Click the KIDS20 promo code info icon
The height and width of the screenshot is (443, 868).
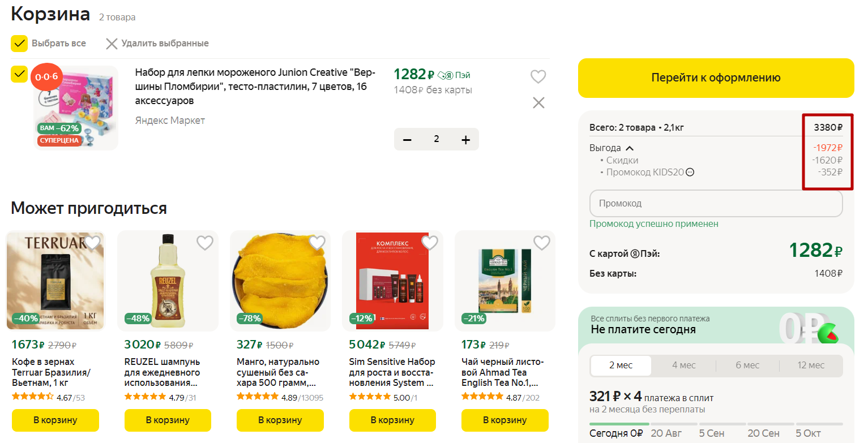click(690, 173)
